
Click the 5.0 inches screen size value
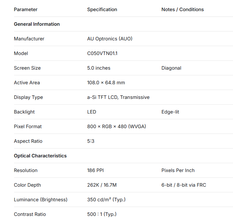coord(99,68)
